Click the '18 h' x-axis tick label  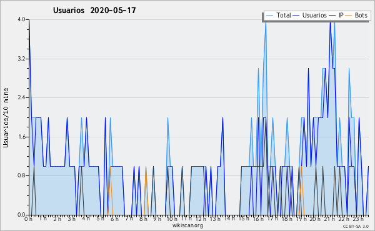point(287,219)
